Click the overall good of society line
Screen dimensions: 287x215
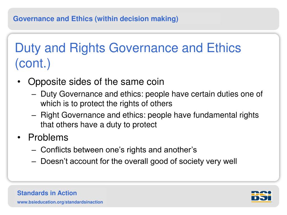pos(138,162)
